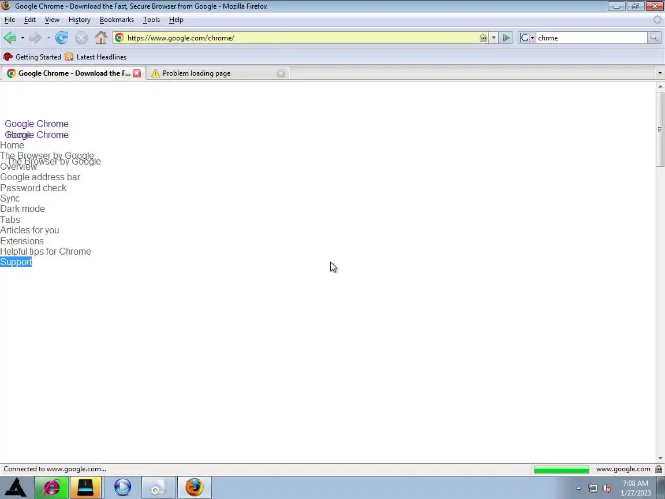The height and width of the screenshot is (499, 665).
Task: Click the highlighted Support link
Action: (16, 262)
